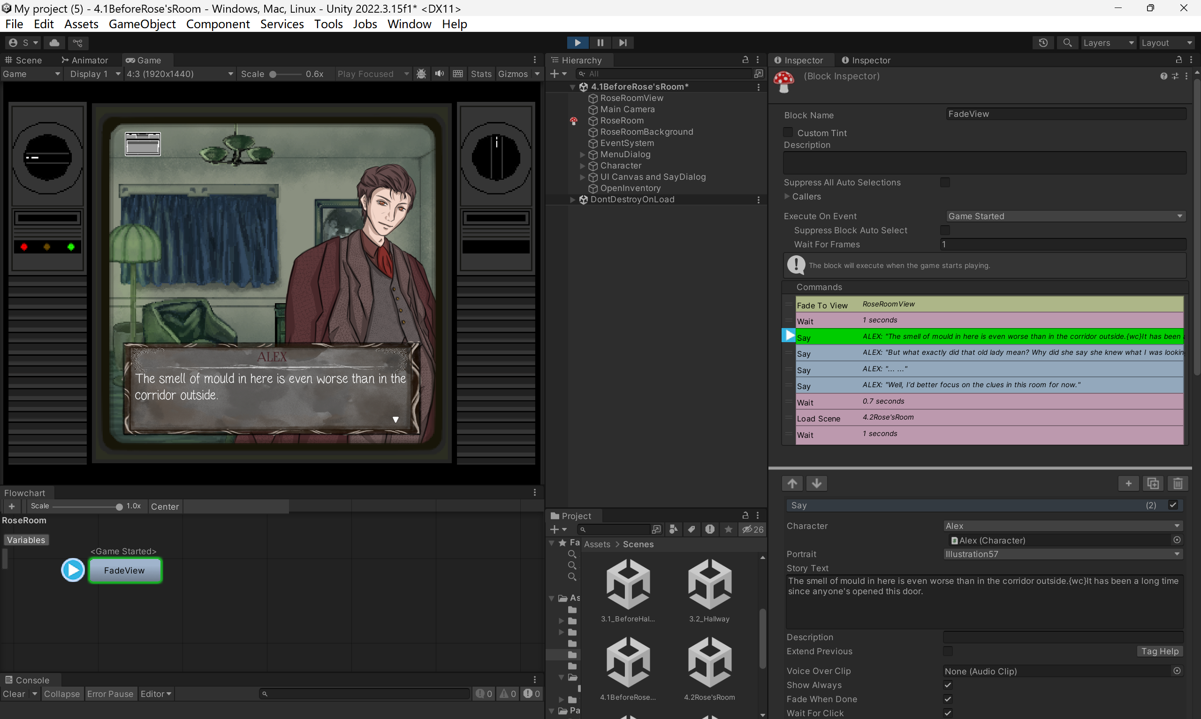Delete the selected command trash icon
Image resolution: width=1201 pixels, height=719 pixels.
click(1178, 483)
